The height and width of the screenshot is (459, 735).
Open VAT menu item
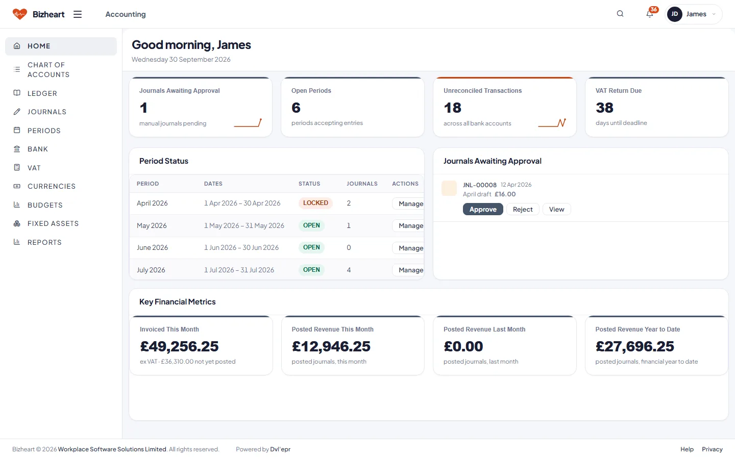[61, 168]
